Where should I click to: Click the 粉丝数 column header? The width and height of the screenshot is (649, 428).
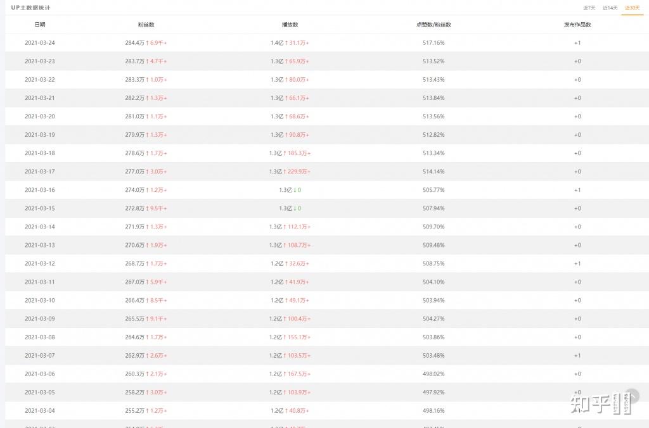click(x=146, y=25)
